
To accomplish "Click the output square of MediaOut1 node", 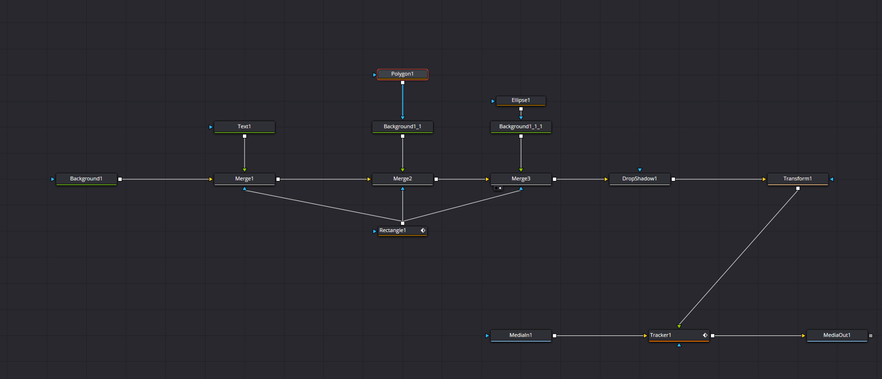I will click(x=871, y=335).
